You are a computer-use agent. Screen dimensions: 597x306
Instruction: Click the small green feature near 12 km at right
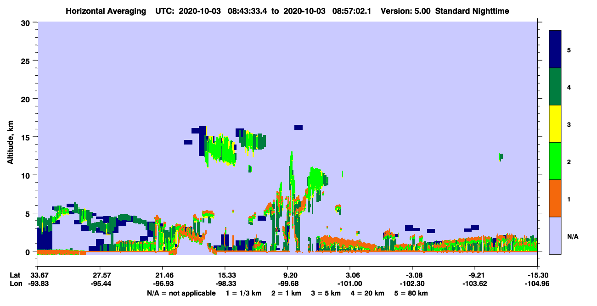[x=501, y=157]
